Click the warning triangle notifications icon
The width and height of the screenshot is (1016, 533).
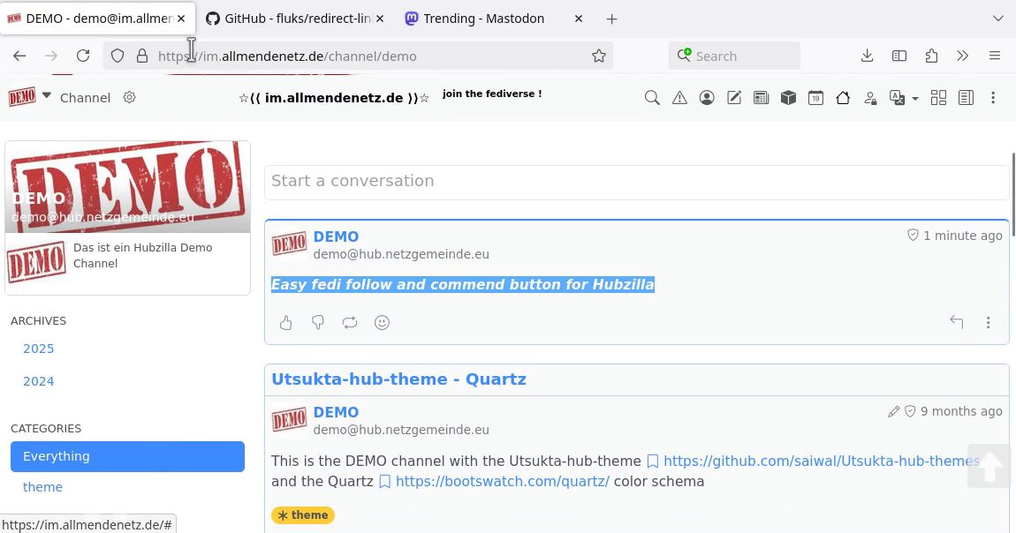click(x=679, y=98)
